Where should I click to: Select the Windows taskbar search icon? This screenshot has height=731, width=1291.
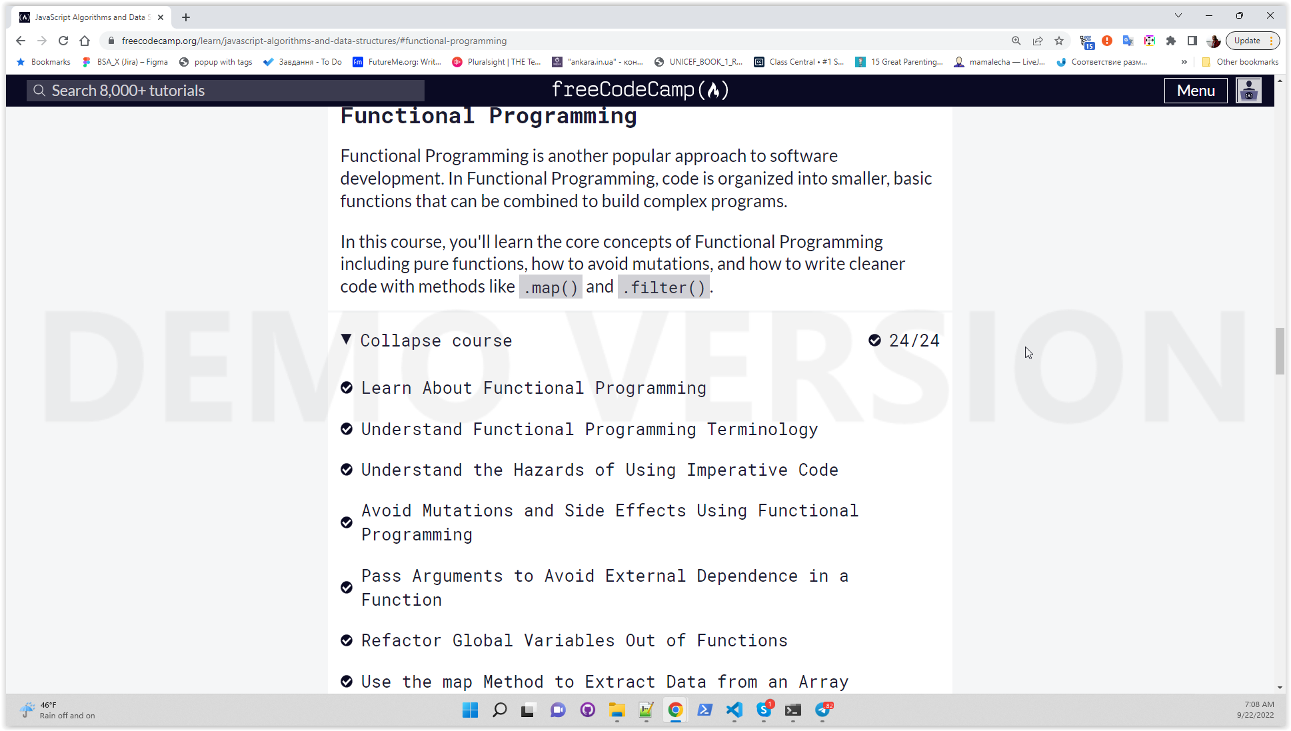(x=499, y=709)
